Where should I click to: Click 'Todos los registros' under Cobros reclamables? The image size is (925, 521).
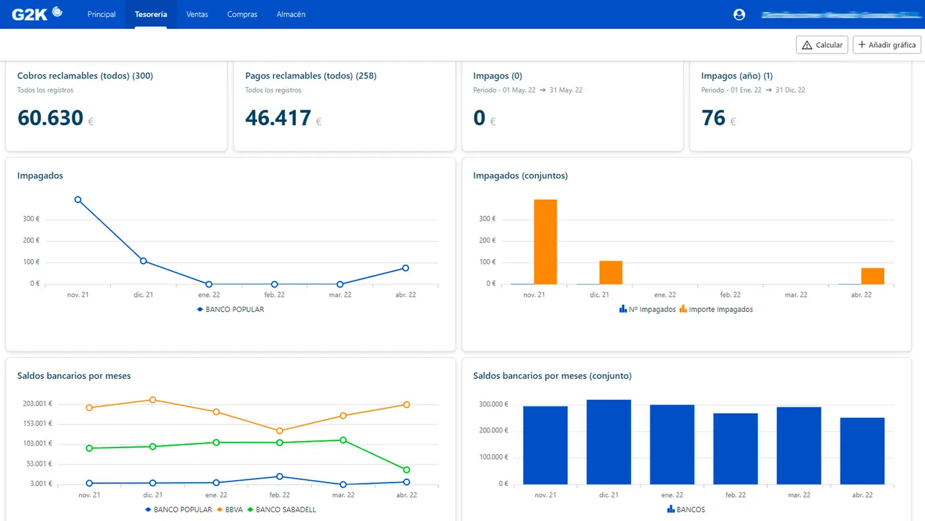[x=46, y=90]
